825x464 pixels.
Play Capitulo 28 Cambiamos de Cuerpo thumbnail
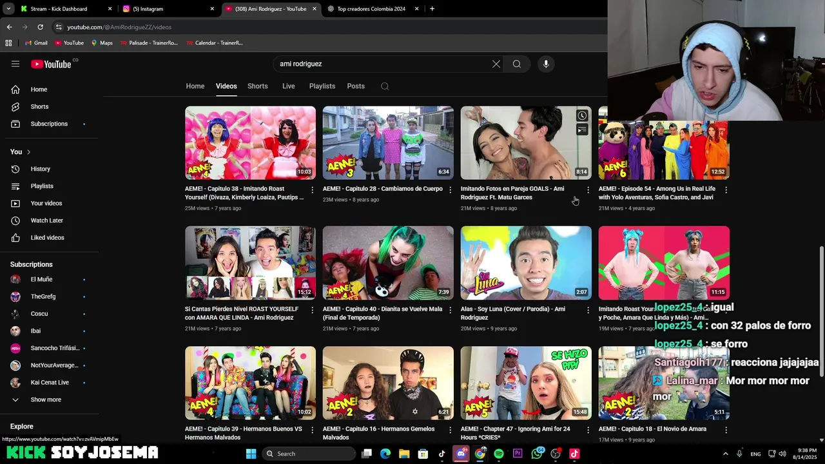[388, 143]
